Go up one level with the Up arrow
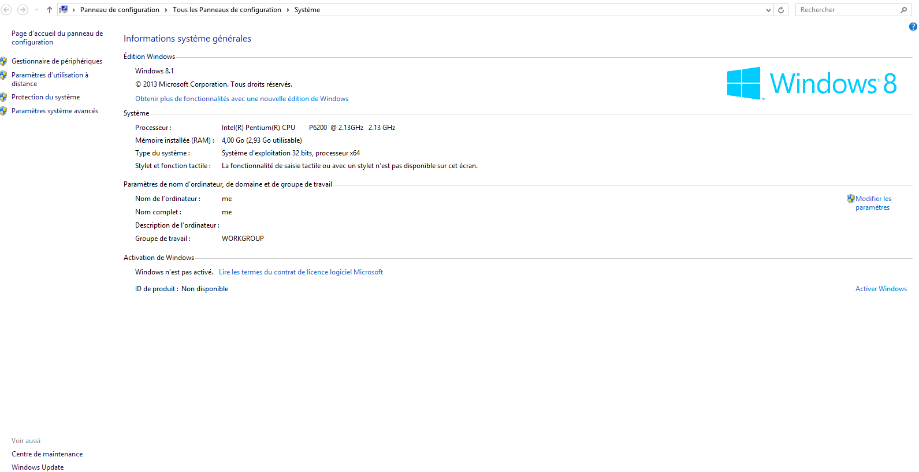 pos(50,10)
